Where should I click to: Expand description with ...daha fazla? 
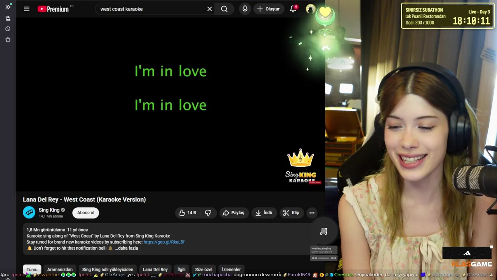[126, 248]
